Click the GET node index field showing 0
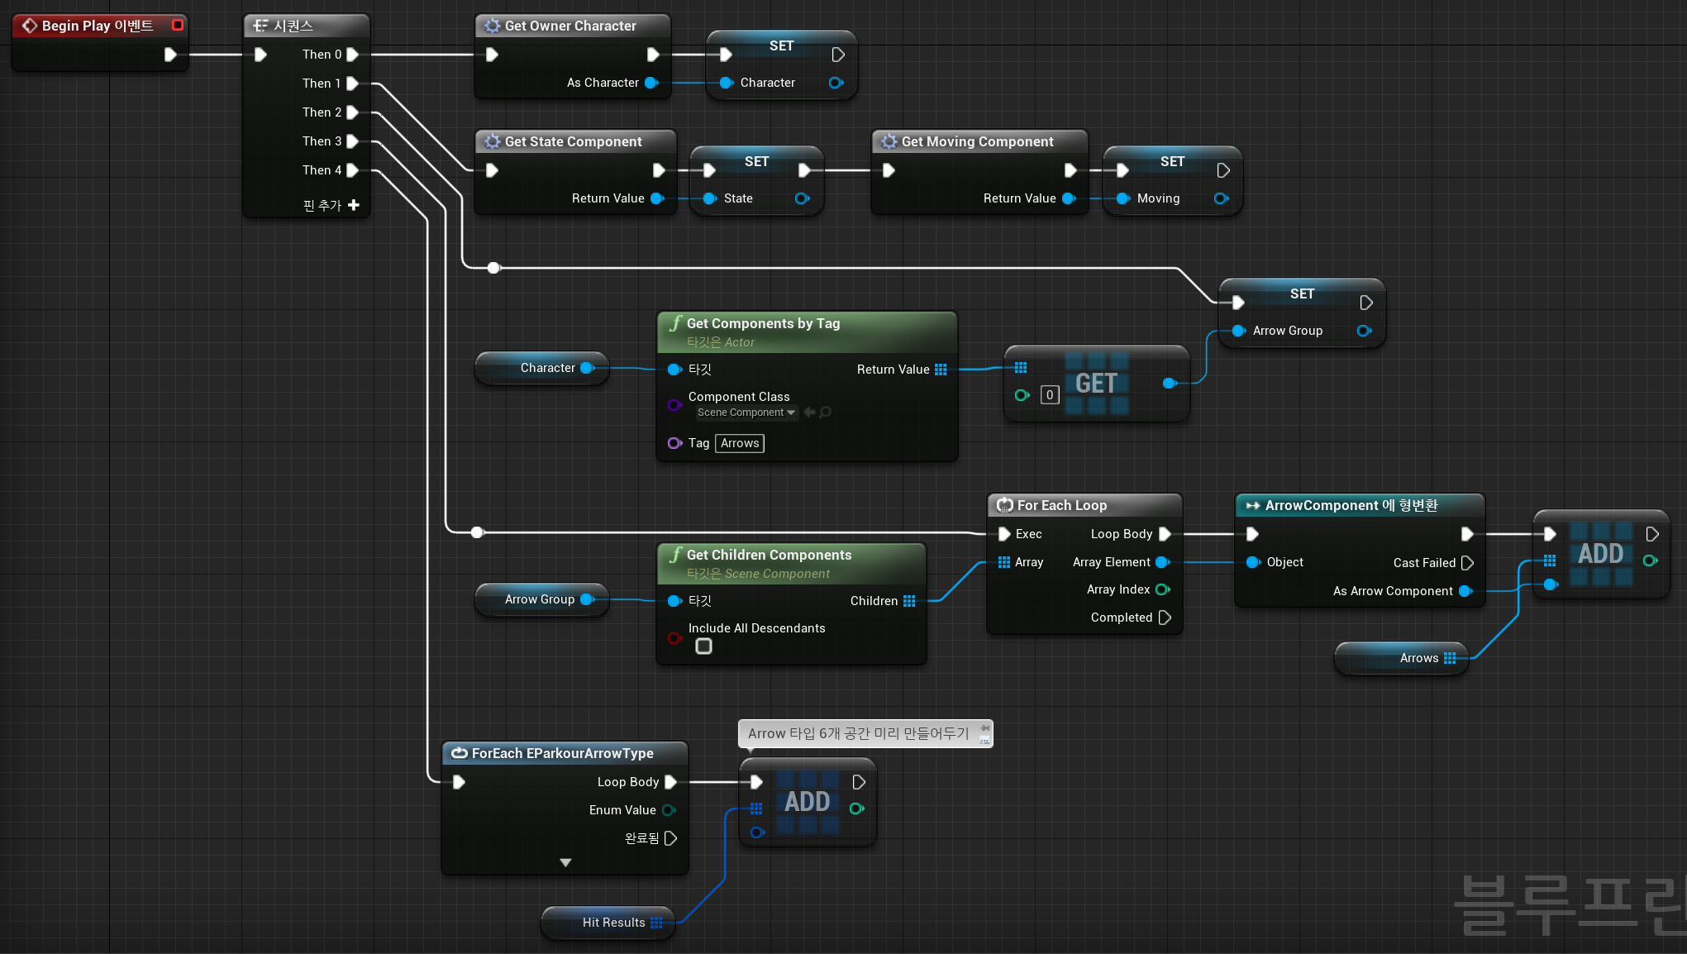The image size is (1687, 954). (1049, 395)
